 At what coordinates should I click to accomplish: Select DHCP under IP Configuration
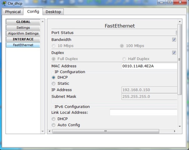click(54, 77)
